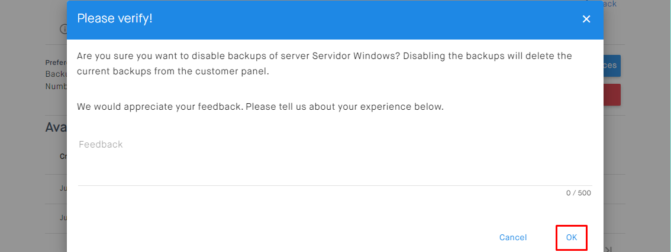Click the 0 / 500 character counter
This screenshot has width=671, height=252.
coord(578,193)
